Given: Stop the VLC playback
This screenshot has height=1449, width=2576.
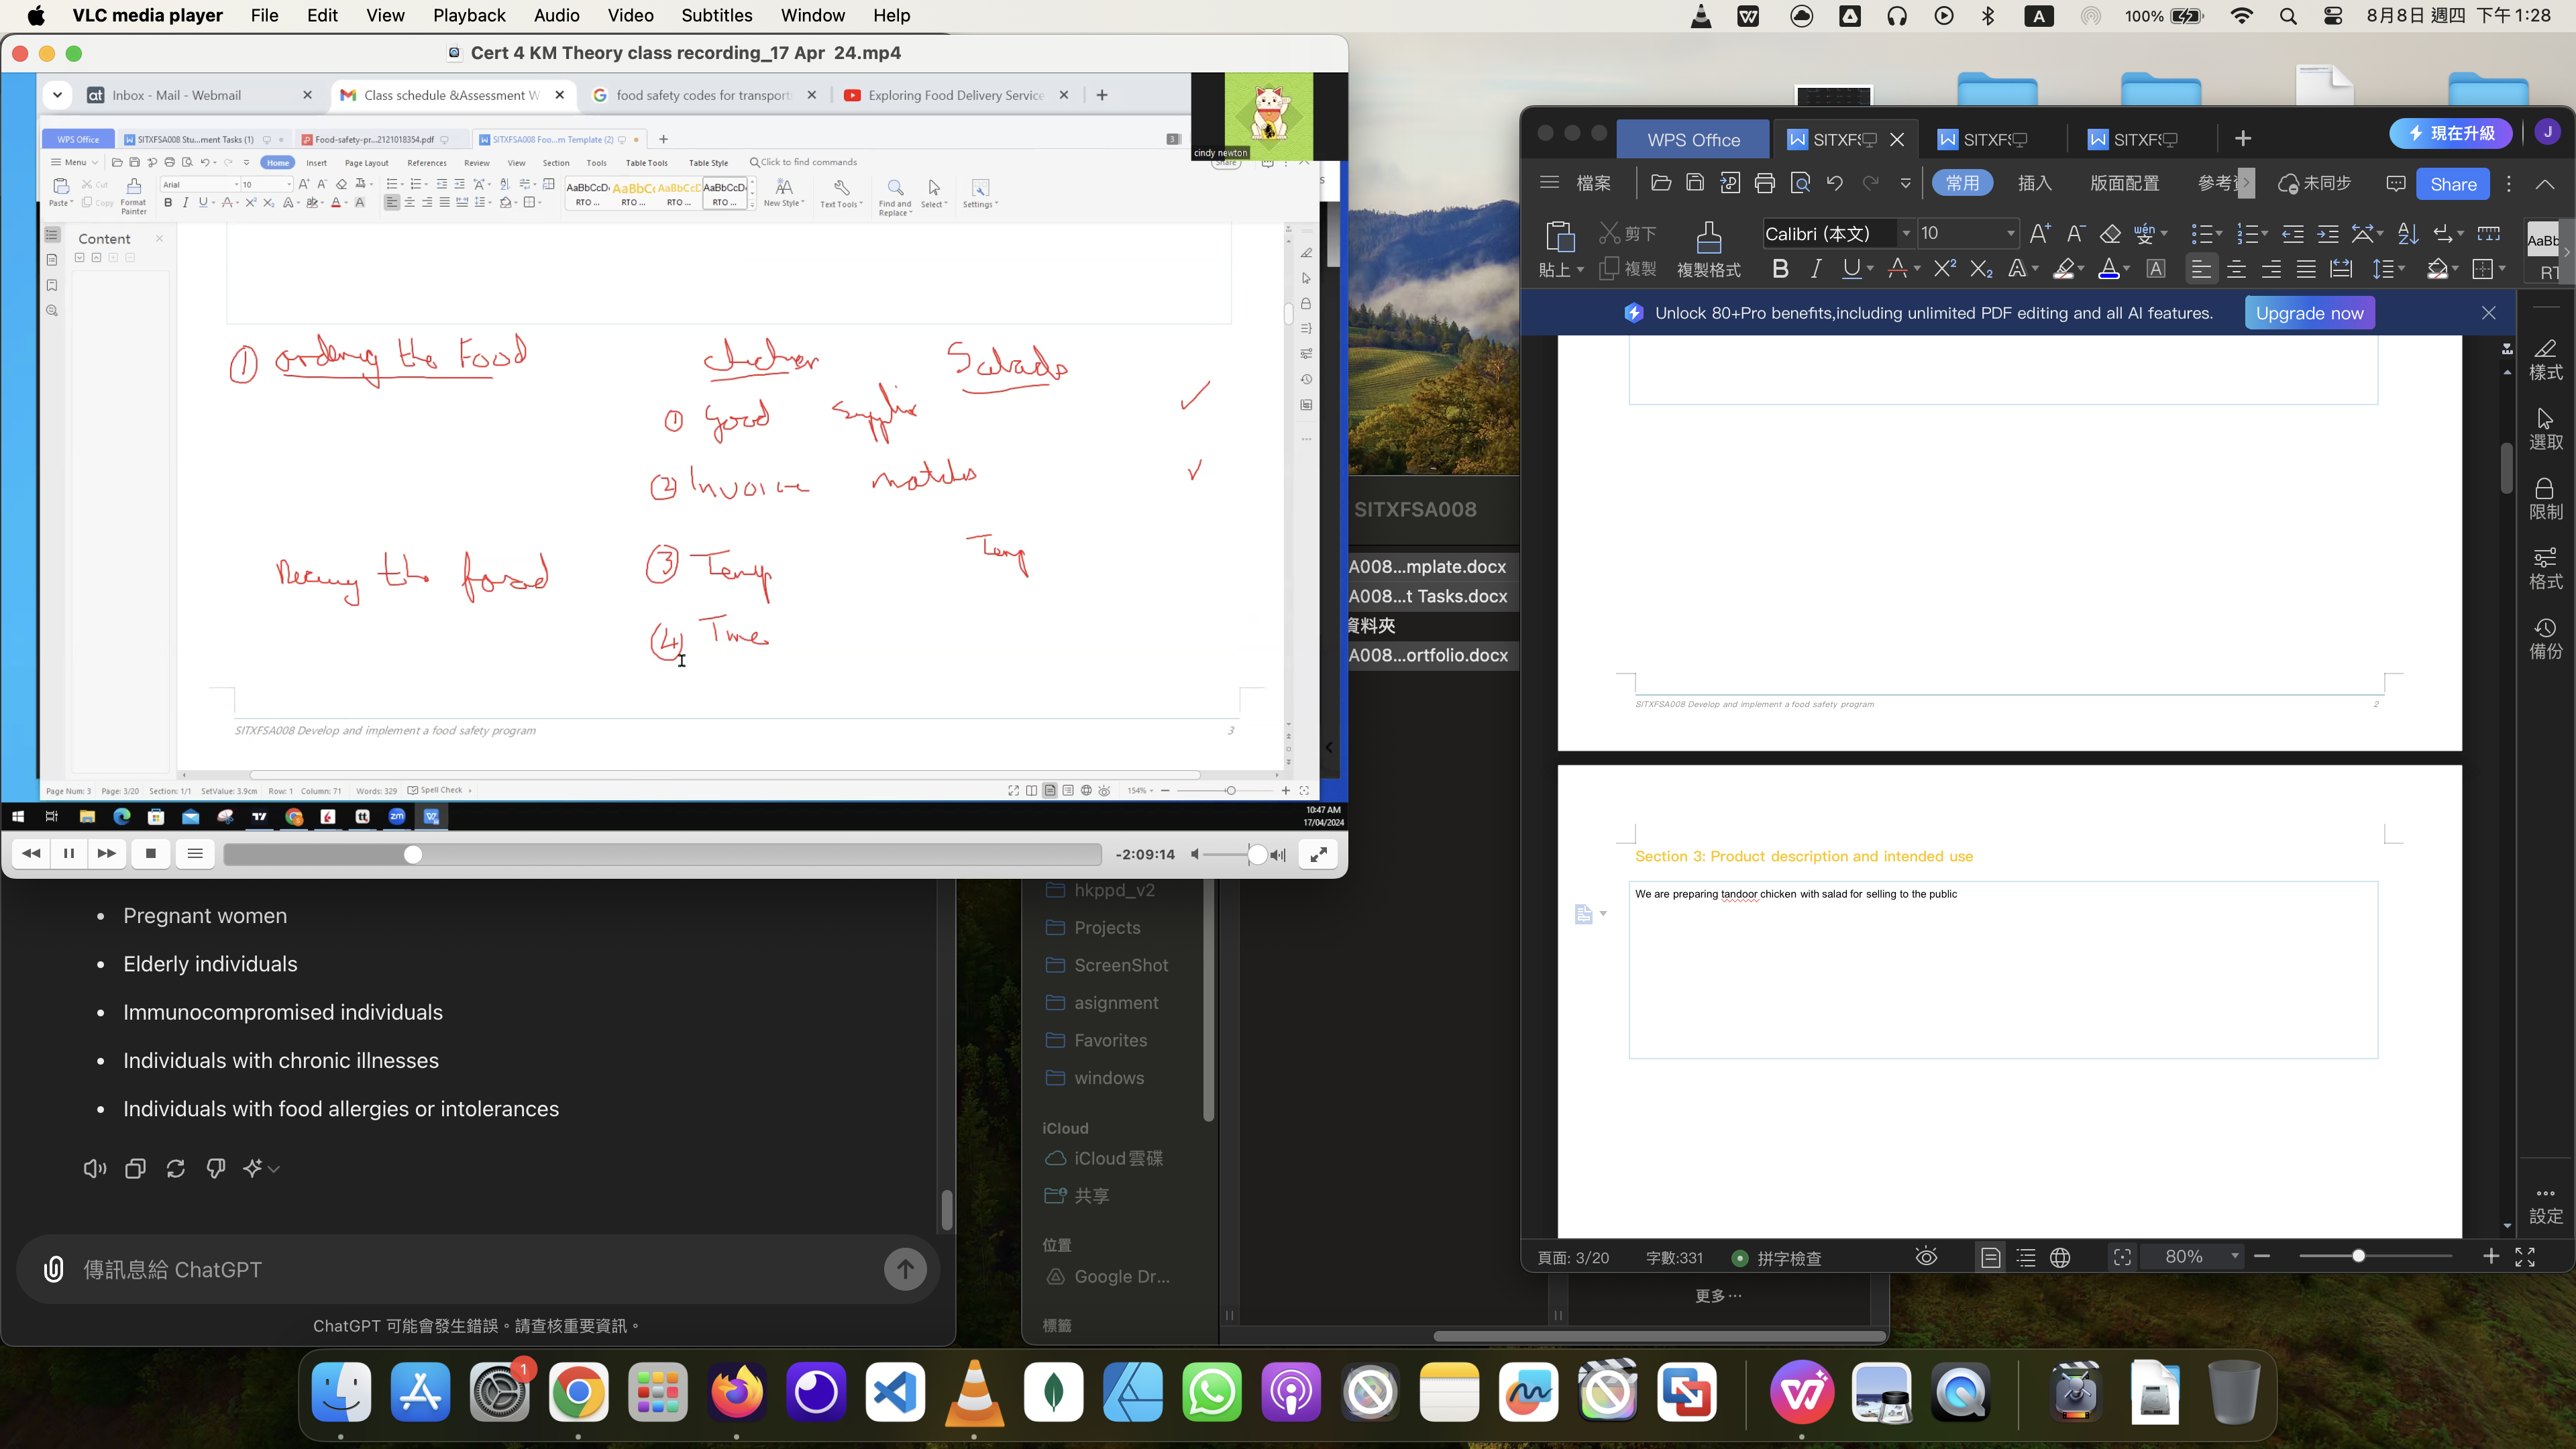Looking at the screenshot, I should (150, 853).
